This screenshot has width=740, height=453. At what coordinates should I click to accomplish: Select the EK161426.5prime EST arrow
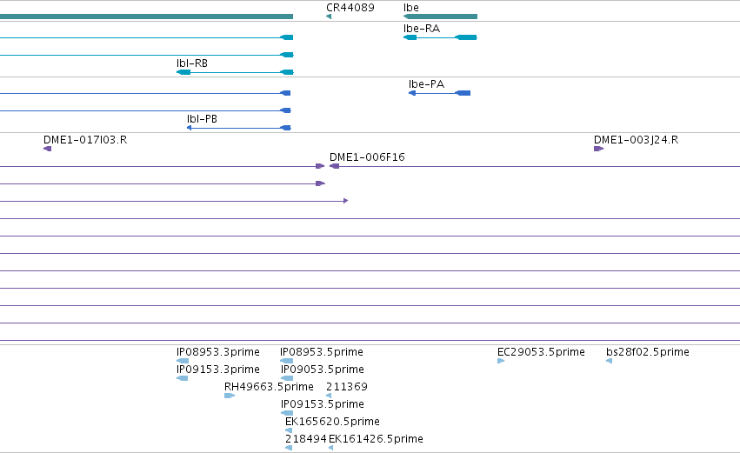tap(330, 448)
